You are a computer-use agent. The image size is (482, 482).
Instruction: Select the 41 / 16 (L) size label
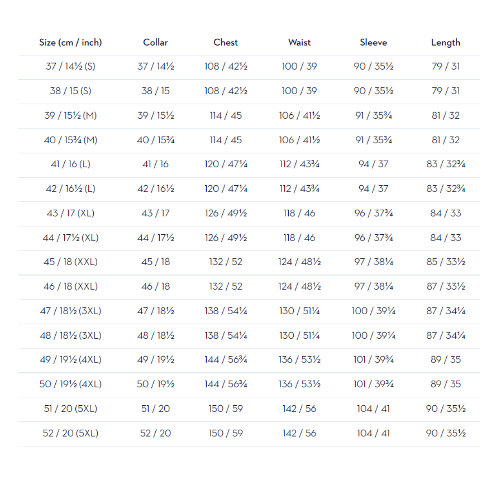click(x=71, y=164)
